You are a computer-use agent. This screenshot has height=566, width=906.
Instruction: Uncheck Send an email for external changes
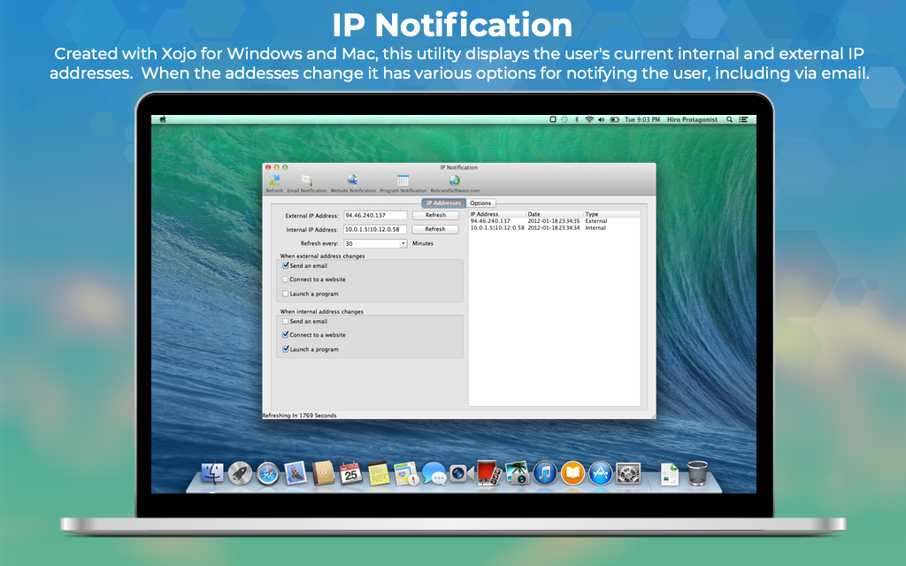286,265
